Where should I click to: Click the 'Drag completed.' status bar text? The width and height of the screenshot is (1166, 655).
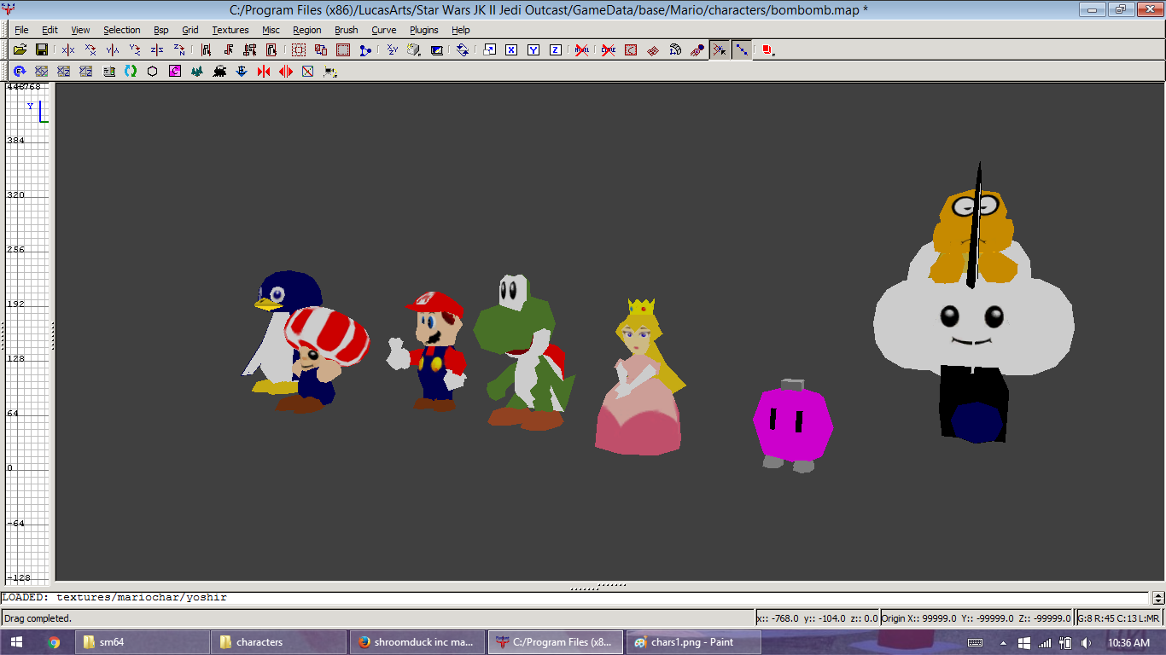(38, 618)
